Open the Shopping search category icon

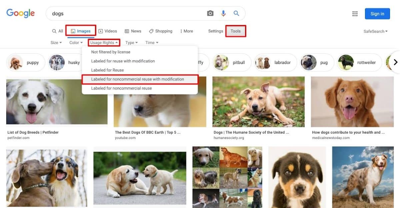[152, 31]
